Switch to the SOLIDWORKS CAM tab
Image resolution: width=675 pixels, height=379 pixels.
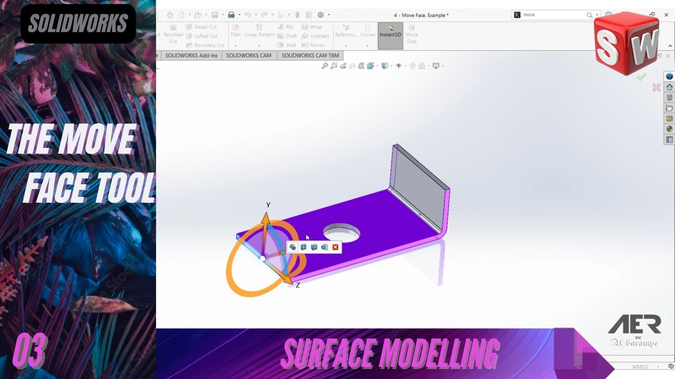(249, 55)
